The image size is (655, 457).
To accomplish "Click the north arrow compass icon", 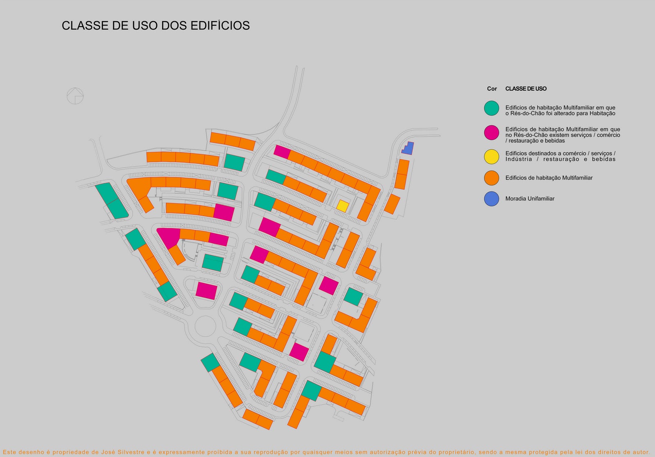I will point(75,96).
